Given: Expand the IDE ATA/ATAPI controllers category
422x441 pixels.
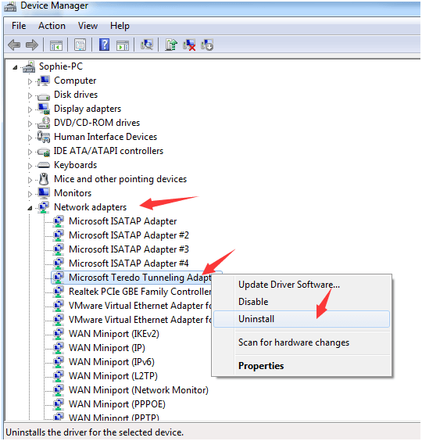Looking at the screenshot, I should (30, 152).
